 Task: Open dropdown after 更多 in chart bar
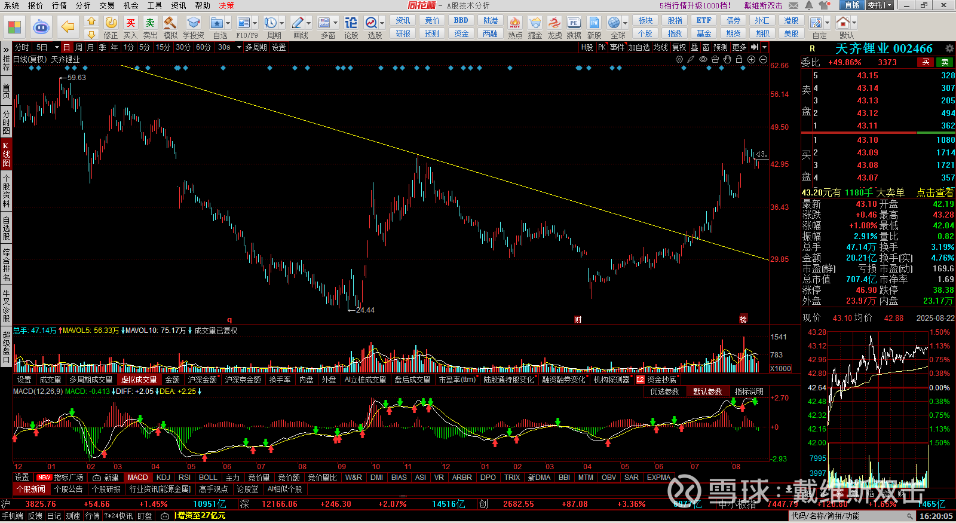coord(764,47)
